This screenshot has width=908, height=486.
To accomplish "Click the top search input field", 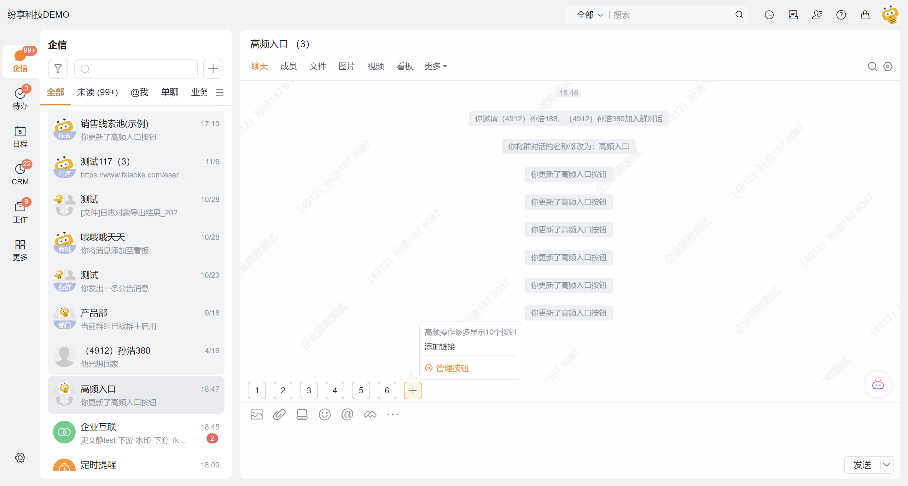I will coord(670,15).
